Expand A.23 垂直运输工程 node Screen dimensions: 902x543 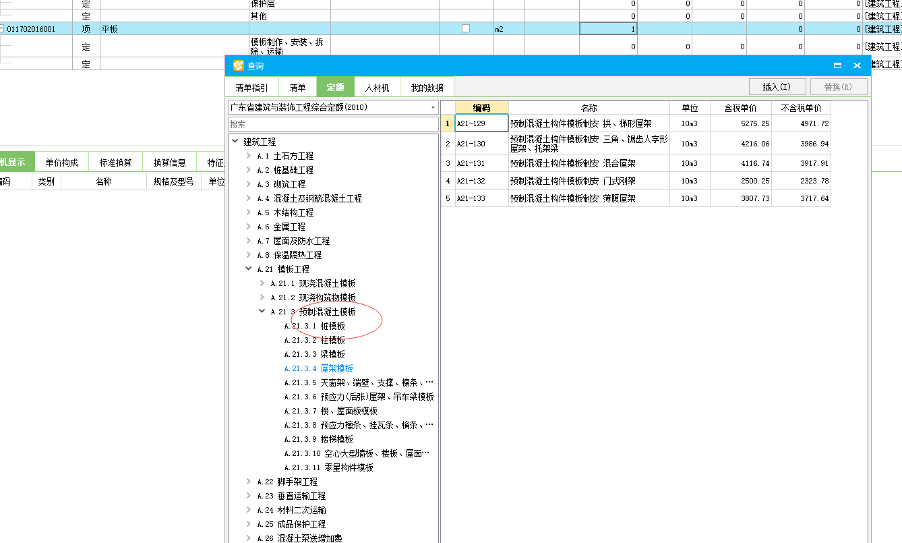[x=248, y=496]
